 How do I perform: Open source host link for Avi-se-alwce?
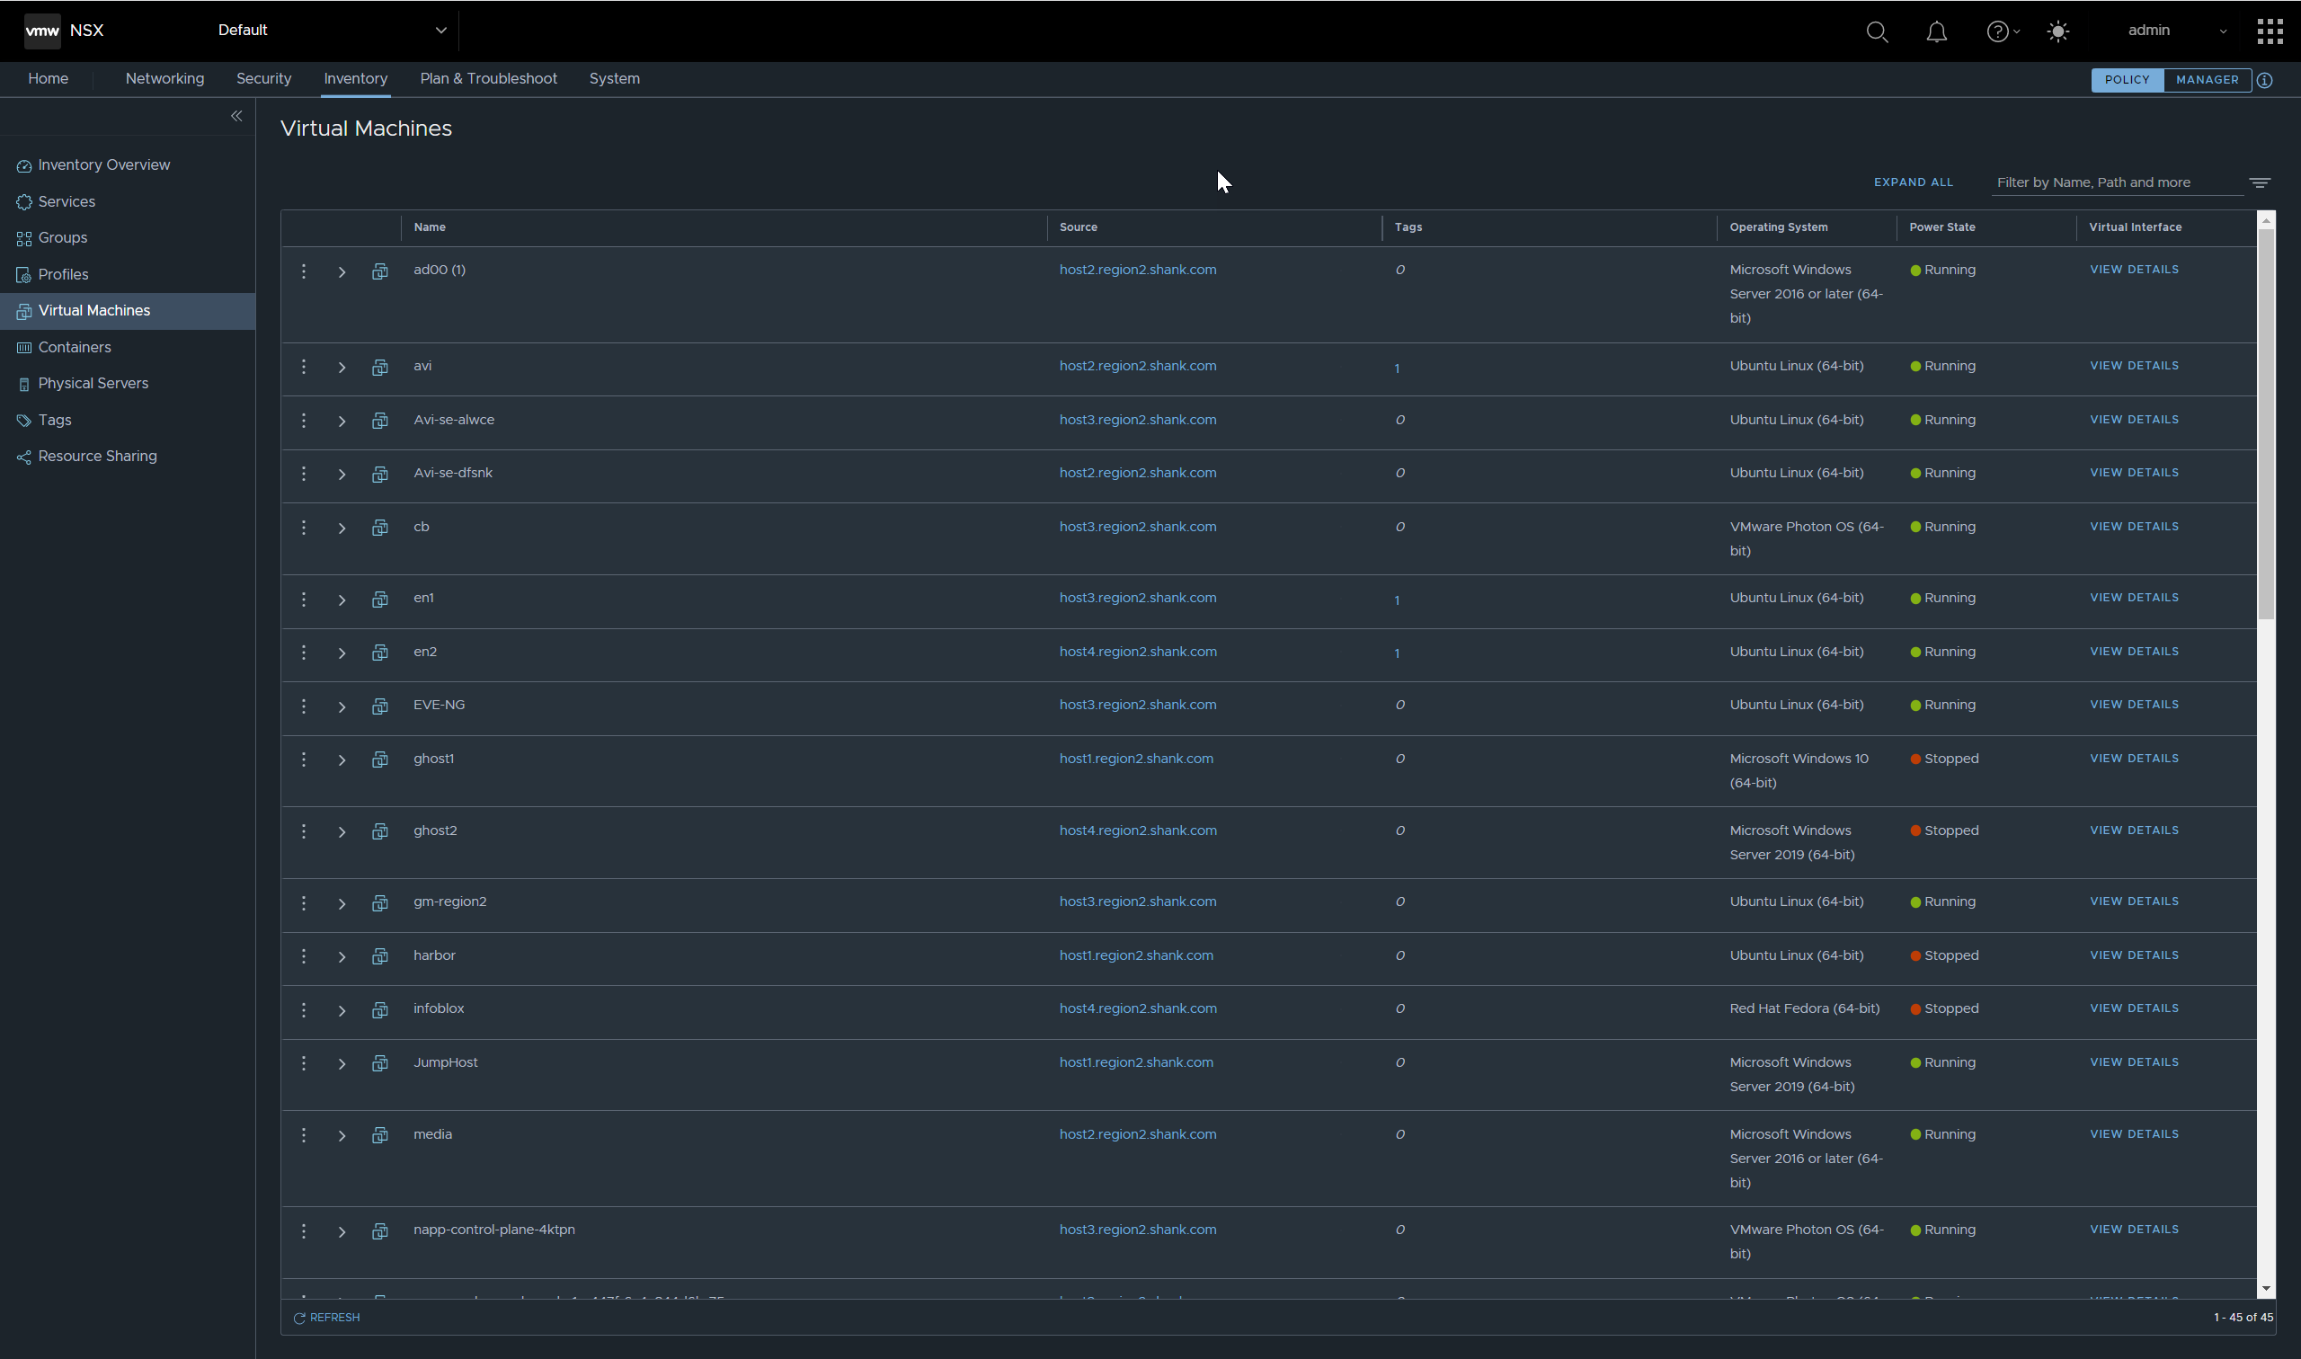1137,421
